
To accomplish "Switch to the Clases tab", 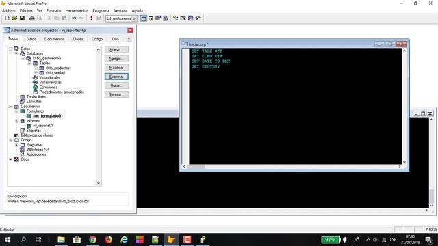I will (78, 39).
